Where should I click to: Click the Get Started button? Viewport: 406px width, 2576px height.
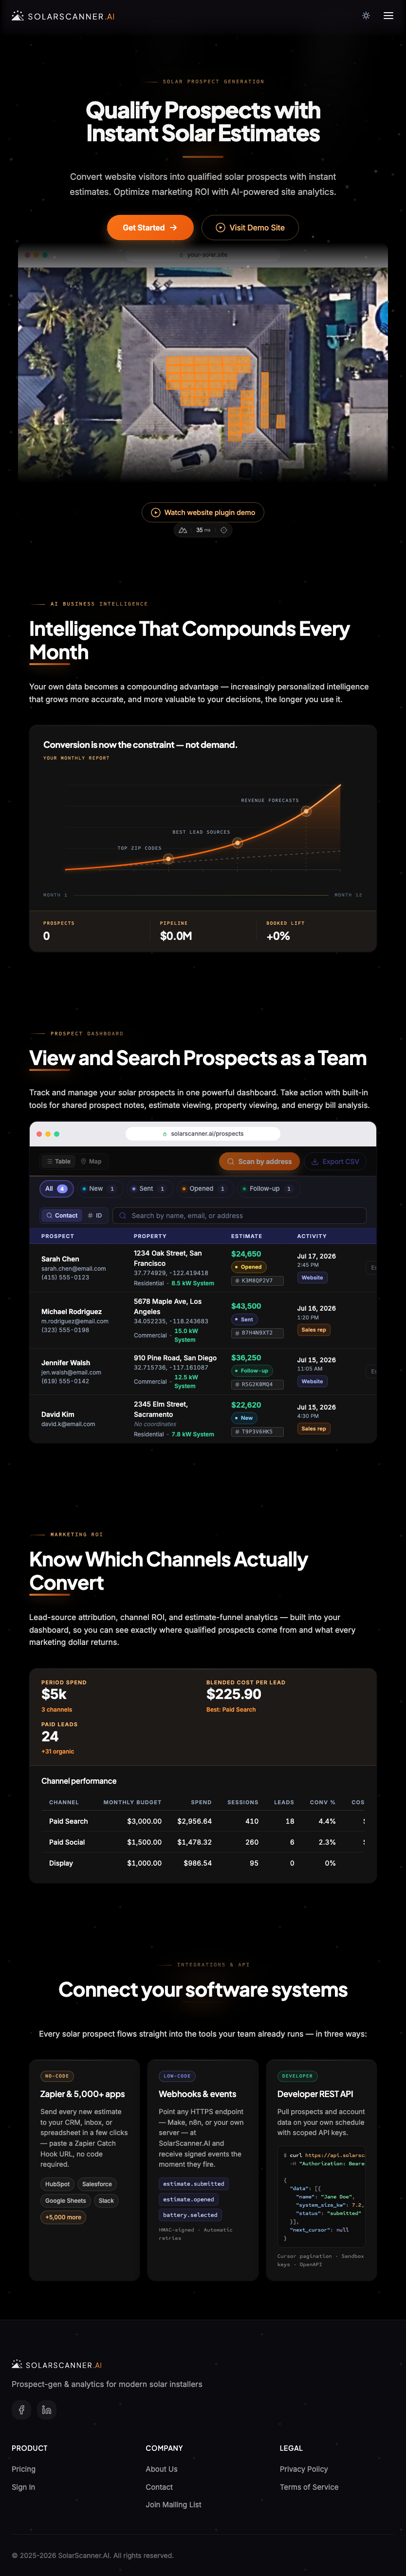coord(150,227)
